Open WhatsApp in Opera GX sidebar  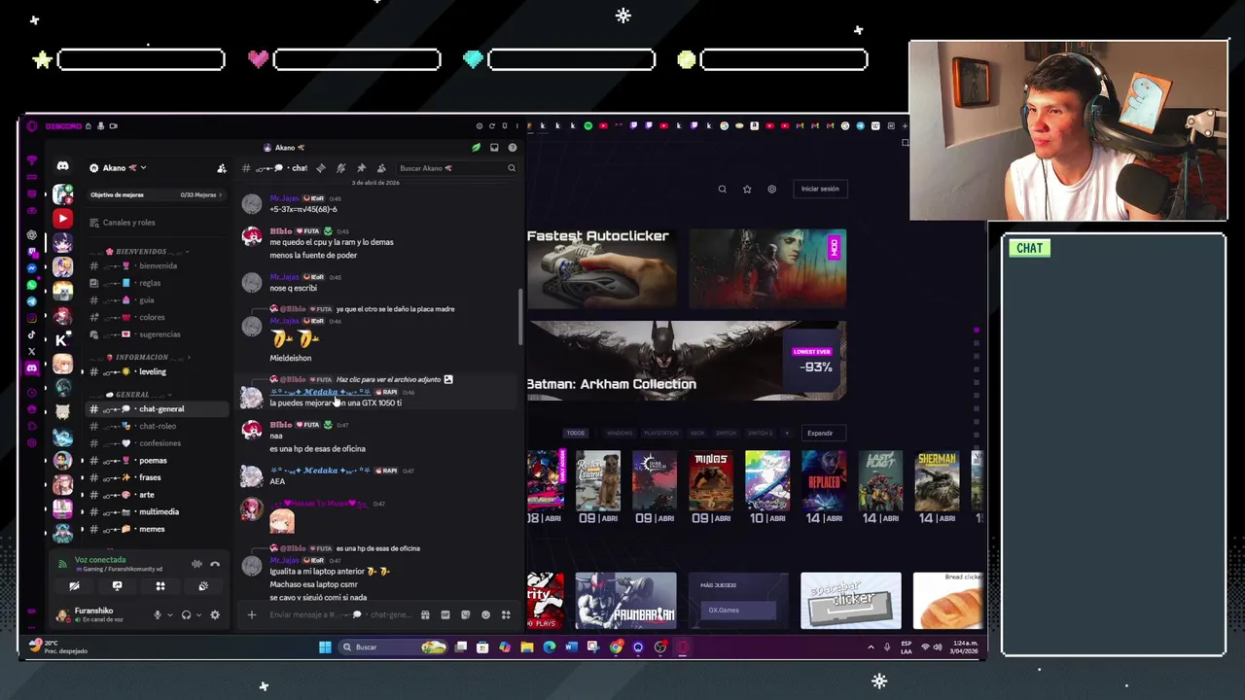[32, 285]
